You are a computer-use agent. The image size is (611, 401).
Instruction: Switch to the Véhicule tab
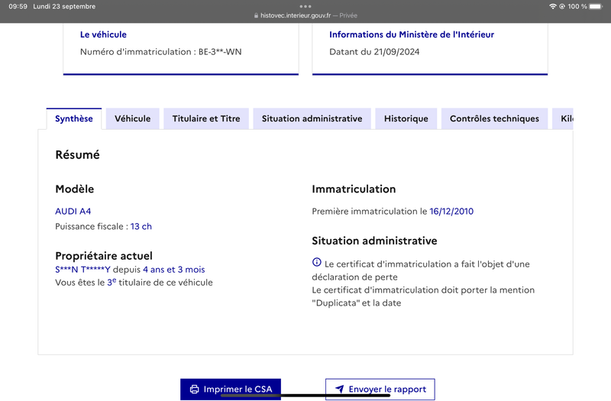(x=132, y=118)
